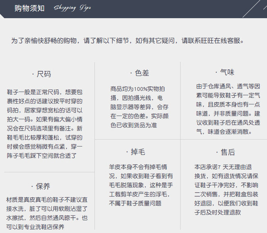Click the line 味道，并非质量问题。建
Viewport: 267px width, 233px height.
tap(228, 113)
